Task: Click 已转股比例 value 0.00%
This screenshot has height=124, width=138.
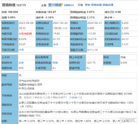Action: [126, 34]
